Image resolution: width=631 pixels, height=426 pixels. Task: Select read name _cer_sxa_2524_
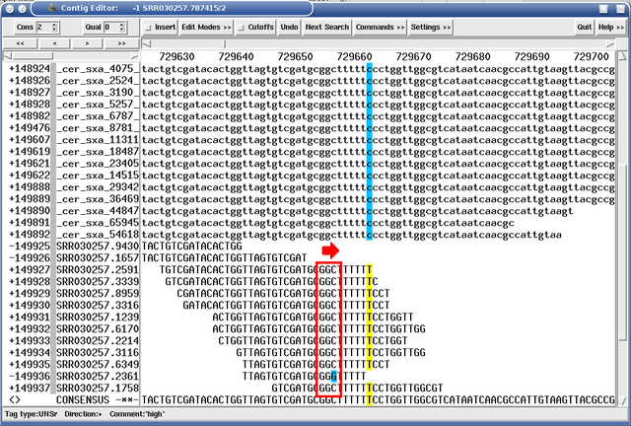(97, 81)
